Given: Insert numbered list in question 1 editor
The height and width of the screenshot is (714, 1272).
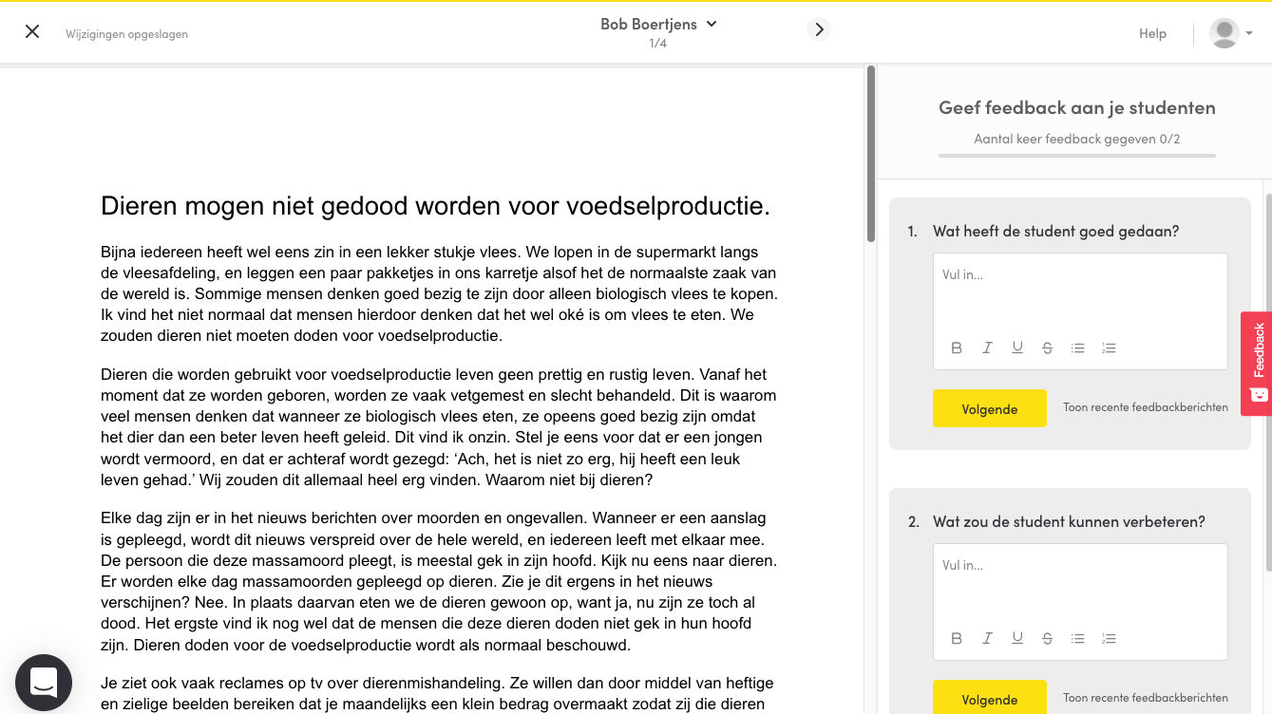Looking at the screenshot, I should click(x=1109, y=348).
